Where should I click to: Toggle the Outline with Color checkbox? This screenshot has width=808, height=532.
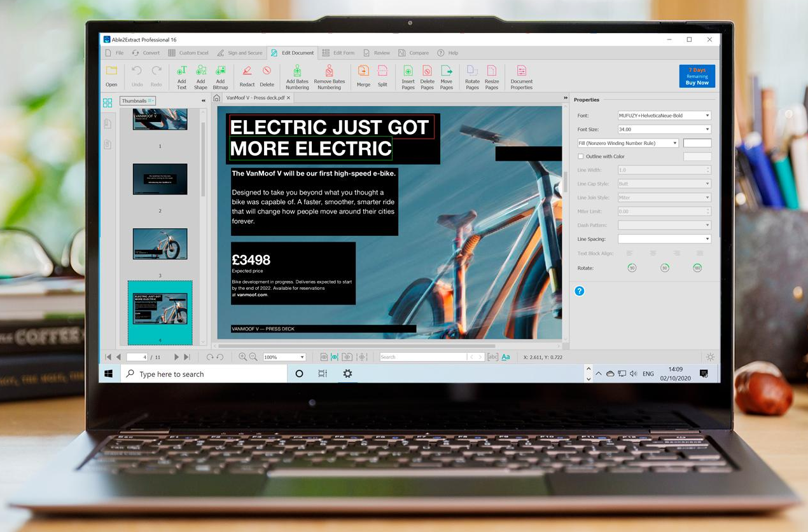(x=580, y=156)
